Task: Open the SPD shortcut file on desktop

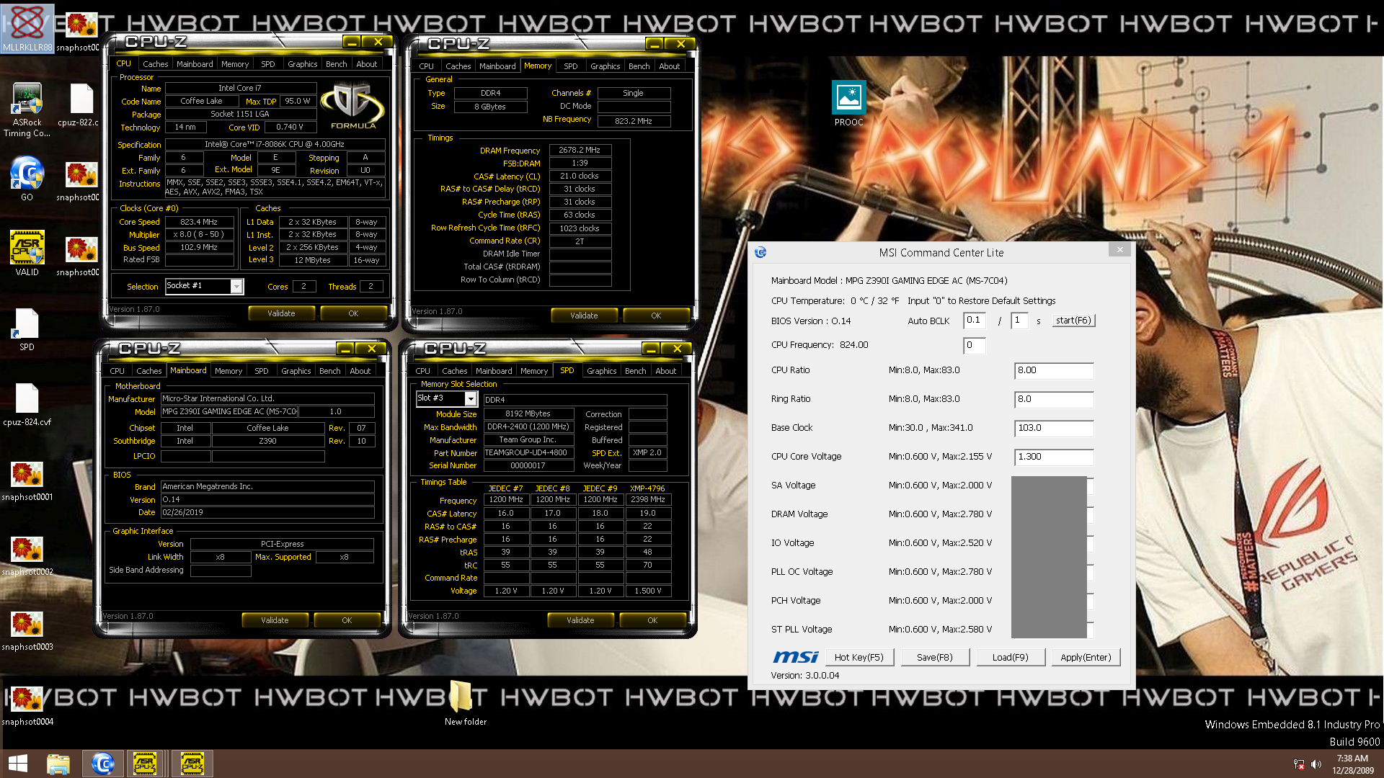Action: [27, 330]
